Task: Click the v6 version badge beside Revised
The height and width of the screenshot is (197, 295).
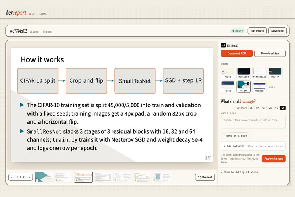Action: tap(223, 45)
